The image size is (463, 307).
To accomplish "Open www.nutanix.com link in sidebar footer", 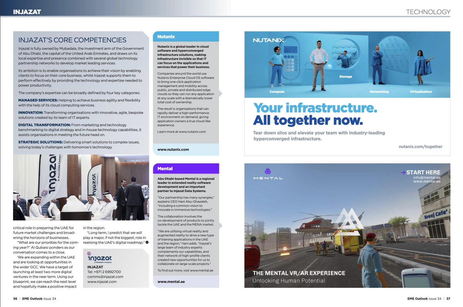I will (173, 149).
